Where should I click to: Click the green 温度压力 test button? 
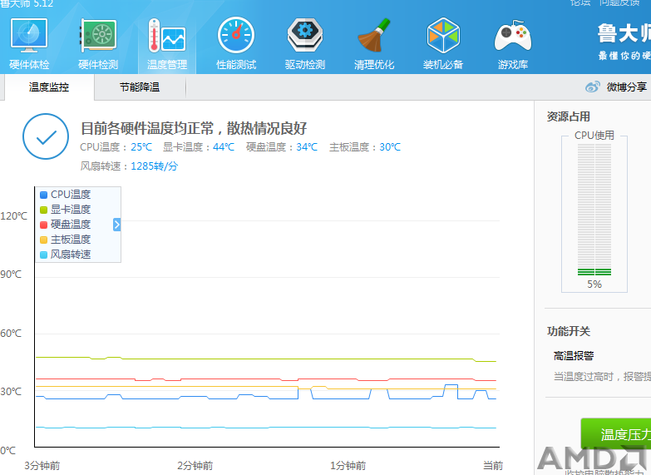pyautogui.click(x=616, y=434)
